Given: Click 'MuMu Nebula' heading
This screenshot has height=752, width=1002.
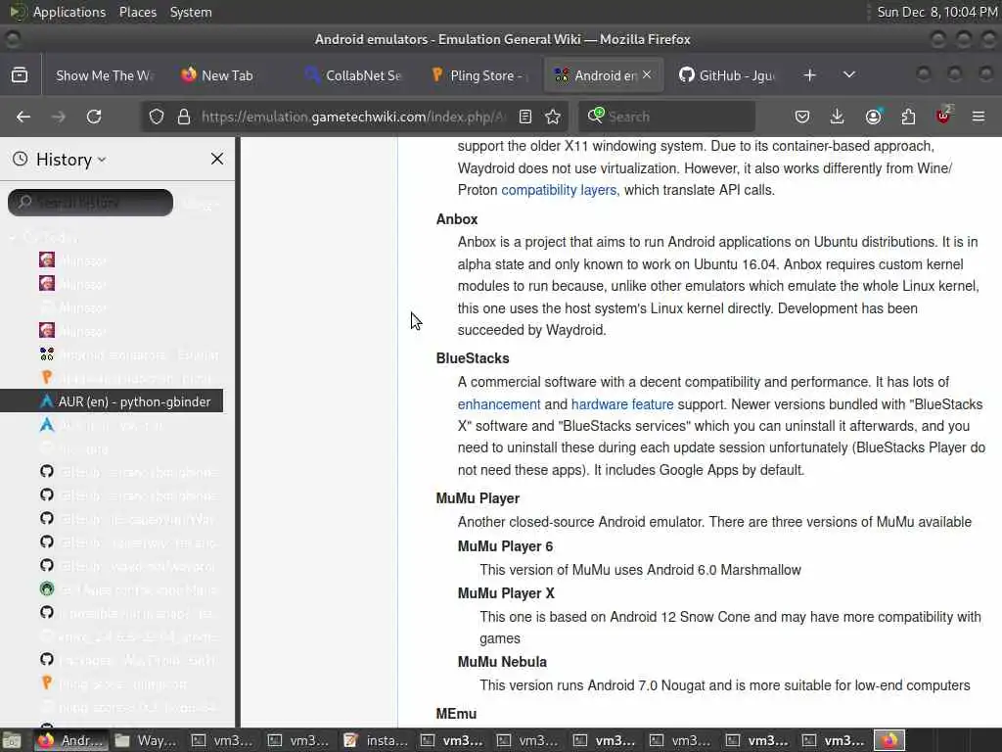Looking at the screenshot, I should (x=502, y=662).
